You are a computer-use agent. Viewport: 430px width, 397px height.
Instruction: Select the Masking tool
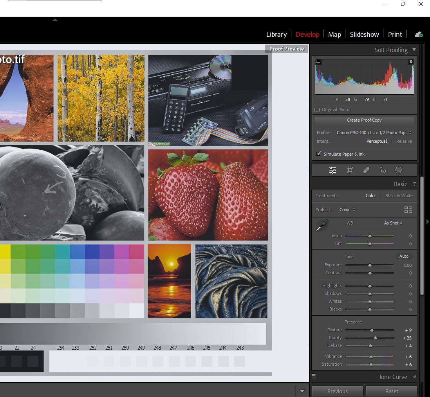tap(399, 170)
